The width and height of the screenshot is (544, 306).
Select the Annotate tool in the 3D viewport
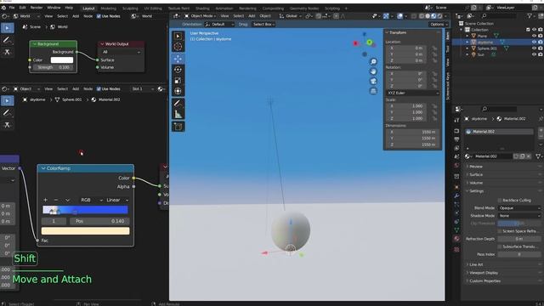[x=178, y=103]
